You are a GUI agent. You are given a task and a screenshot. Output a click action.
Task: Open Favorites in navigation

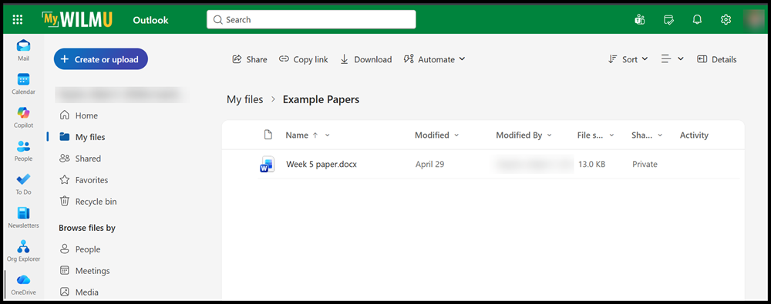[x=83, y=180]
